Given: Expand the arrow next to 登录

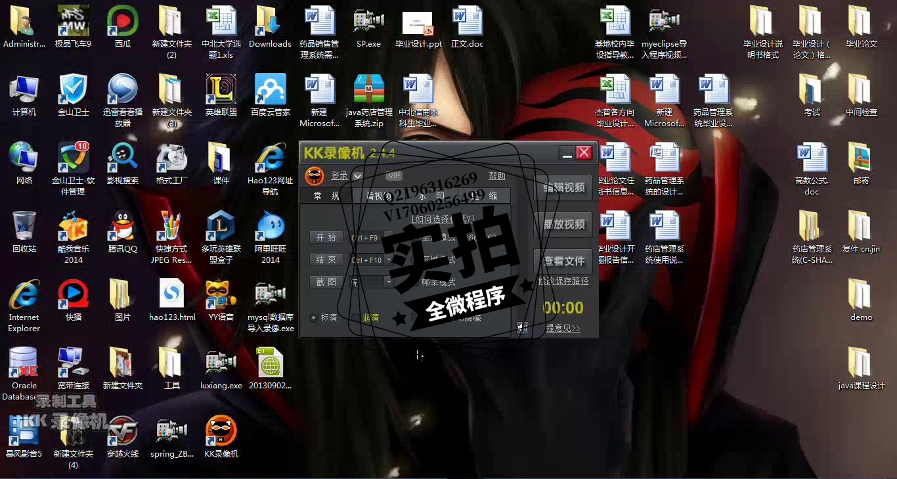Looking at the screenshot, I should pos(357,176).
